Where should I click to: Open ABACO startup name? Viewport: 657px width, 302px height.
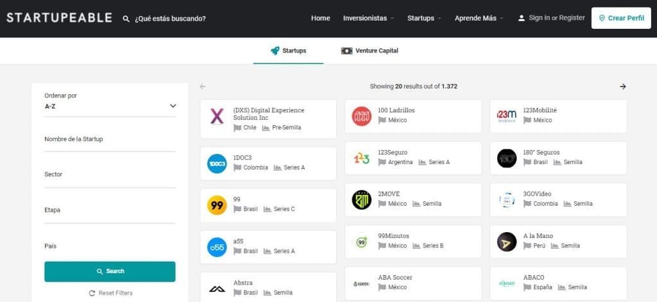[x=534, y=277]
